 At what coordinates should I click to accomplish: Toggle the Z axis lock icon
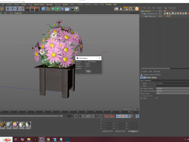click(17, 9)
